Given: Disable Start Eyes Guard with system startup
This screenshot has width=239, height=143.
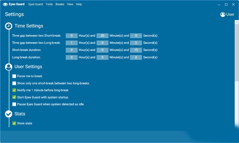Looking at the screenshot, I should click(x=14, y=97).
